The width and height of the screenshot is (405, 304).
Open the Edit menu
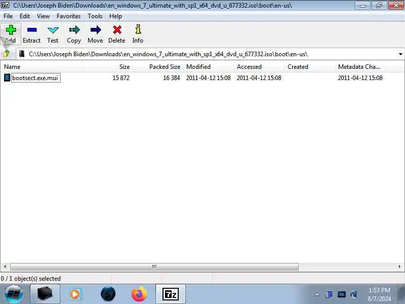tap(25, 16)
